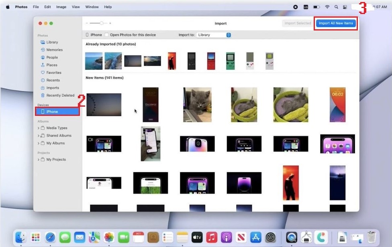This screenshot has height=247, width=392.
Task: Click Import All New Items button
Action: point(336,23)
